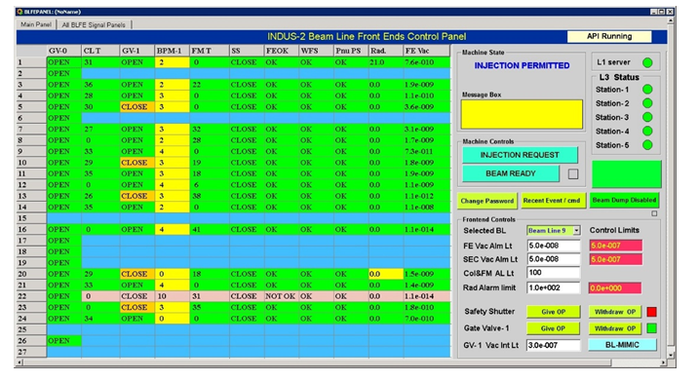
Task: Click the vertical scrollbar down arrow
Action: [671, 356]
